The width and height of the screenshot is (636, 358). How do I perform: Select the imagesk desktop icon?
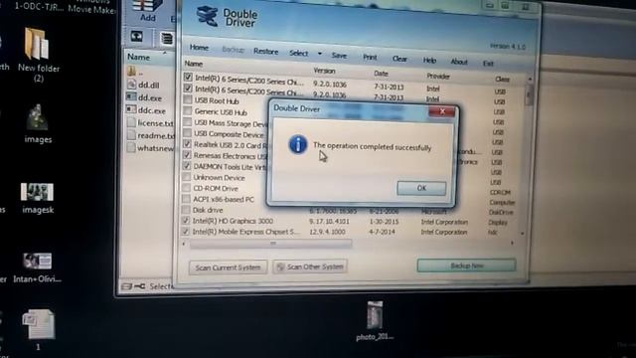pyautogui.click(x=38, y=198)
